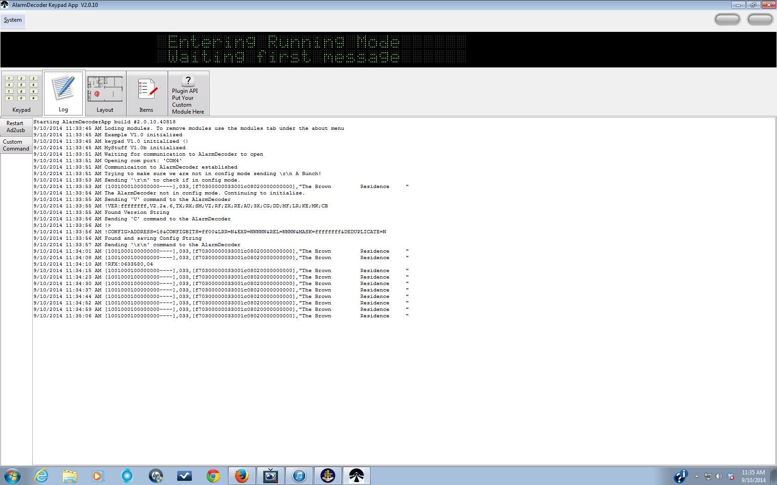Open the Plugin API custom module tab
The height and width of the screenshot is (485, 777).
tap(188, 93)
